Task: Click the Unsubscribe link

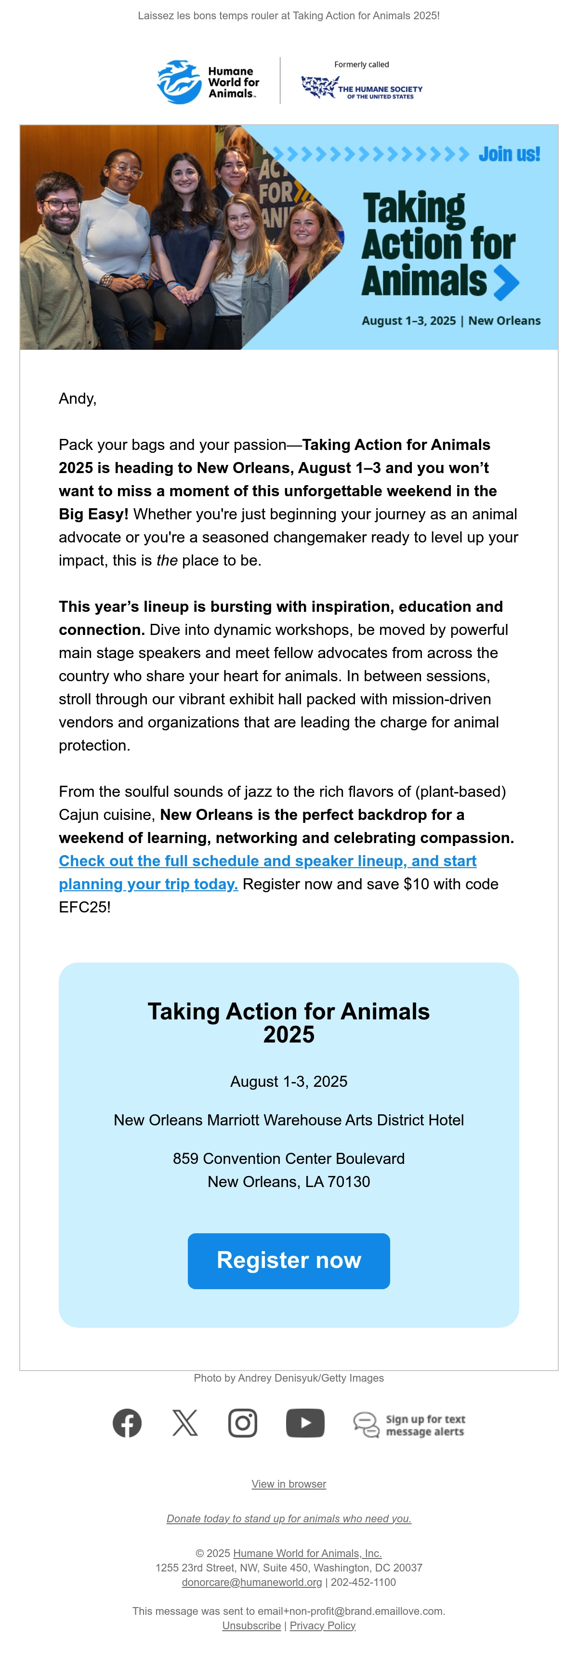Action: pyautogui.click(x=251, y=1625)
